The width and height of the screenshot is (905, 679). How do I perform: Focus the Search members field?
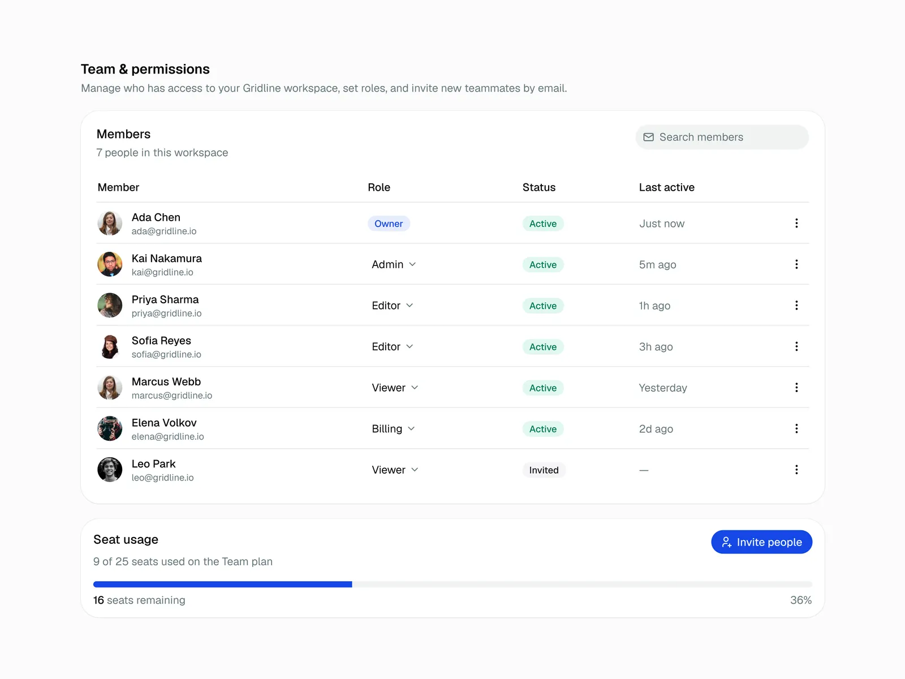(x=722, y=137)
